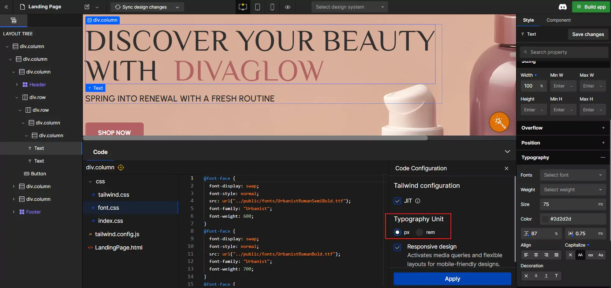Click the Build app button
Screen dimensions: 611x288
coord(591,7)
